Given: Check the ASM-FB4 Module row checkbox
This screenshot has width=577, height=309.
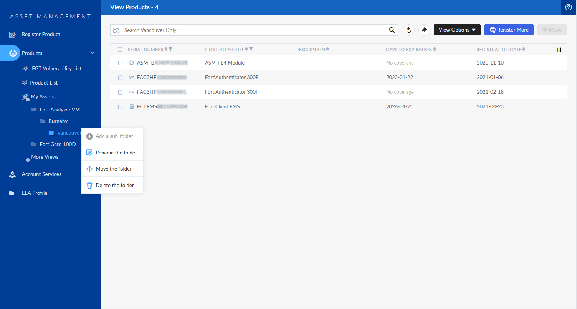Looking at the screenshot, I should click(x=121, y=63).
